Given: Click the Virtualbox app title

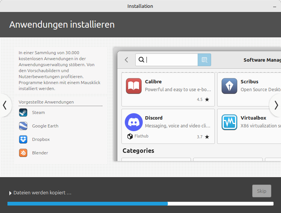Looking at the screenshot, I should (x=253, y=118).
